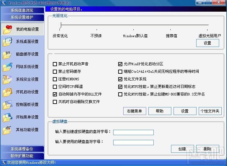Enable 注册WINDOWS checkbox
Screen dimensions: 227x166
[55, 79]
